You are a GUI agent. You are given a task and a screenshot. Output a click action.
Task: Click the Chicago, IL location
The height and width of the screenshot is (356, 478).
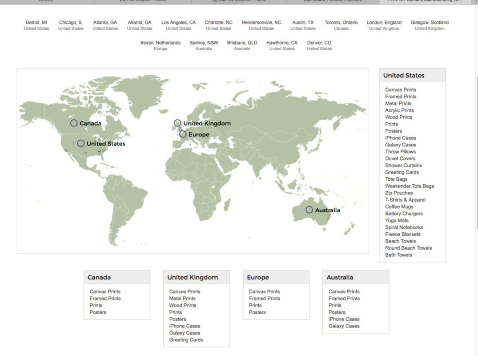click(71, 25)
